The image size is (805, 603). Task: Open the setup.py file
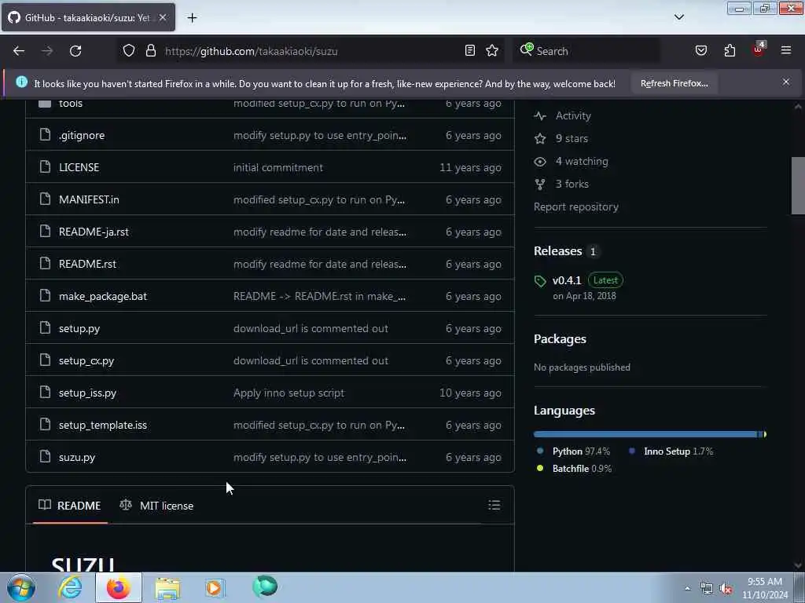pos(79,329)
